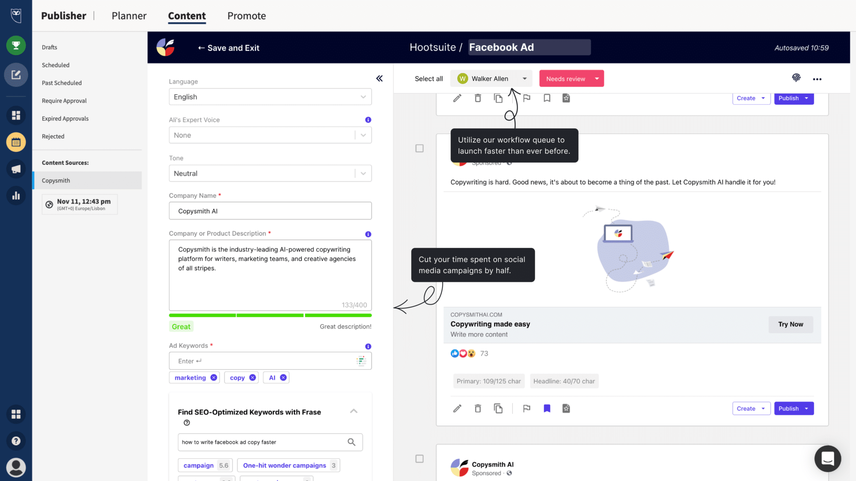Flag the Copysmith ad post
Screen dimensions: 856x481
point(526,408)
